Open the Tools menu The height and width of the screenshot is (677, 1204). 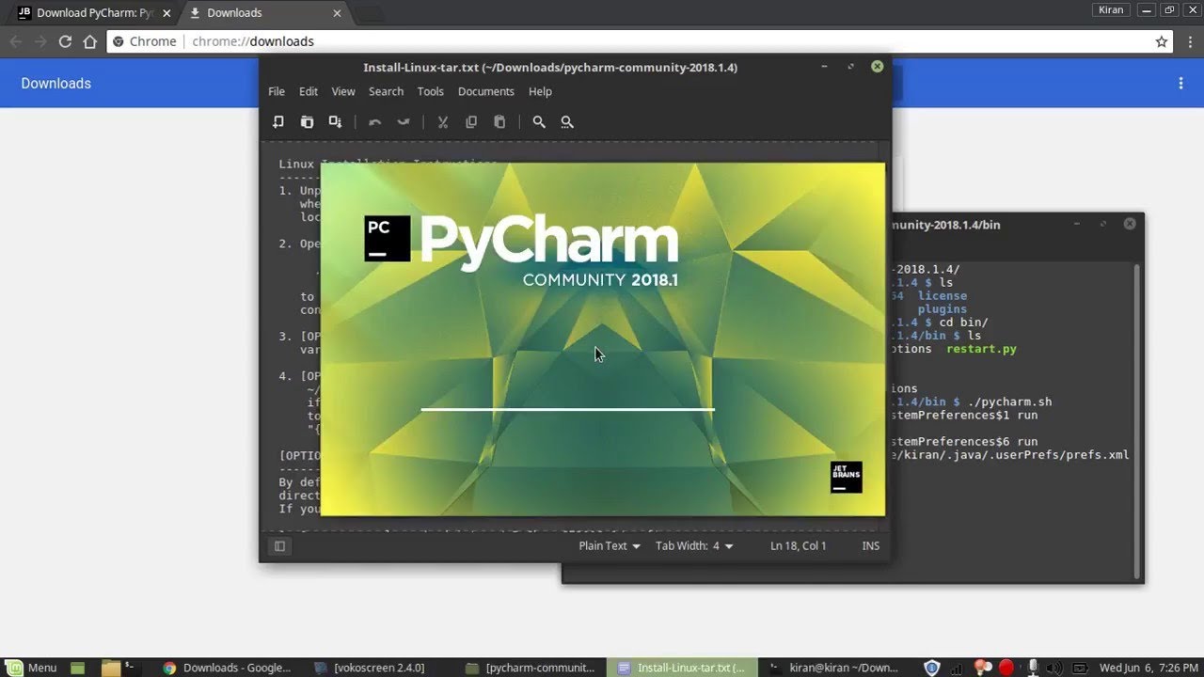tap(431, 91)
